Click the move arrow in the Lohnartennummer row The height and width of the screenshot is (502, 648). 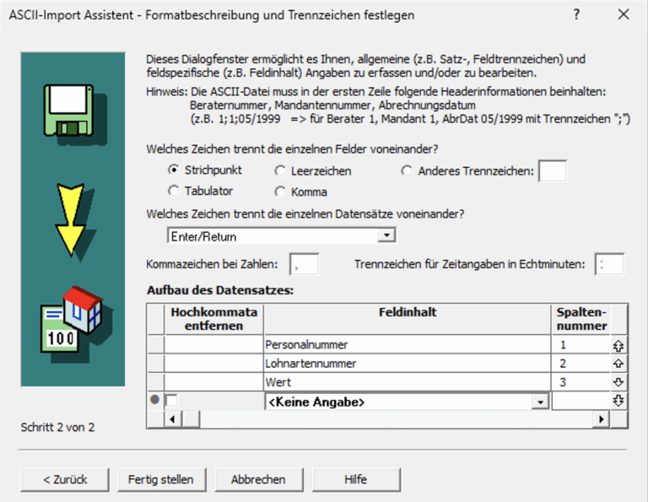tap(618, 364)
